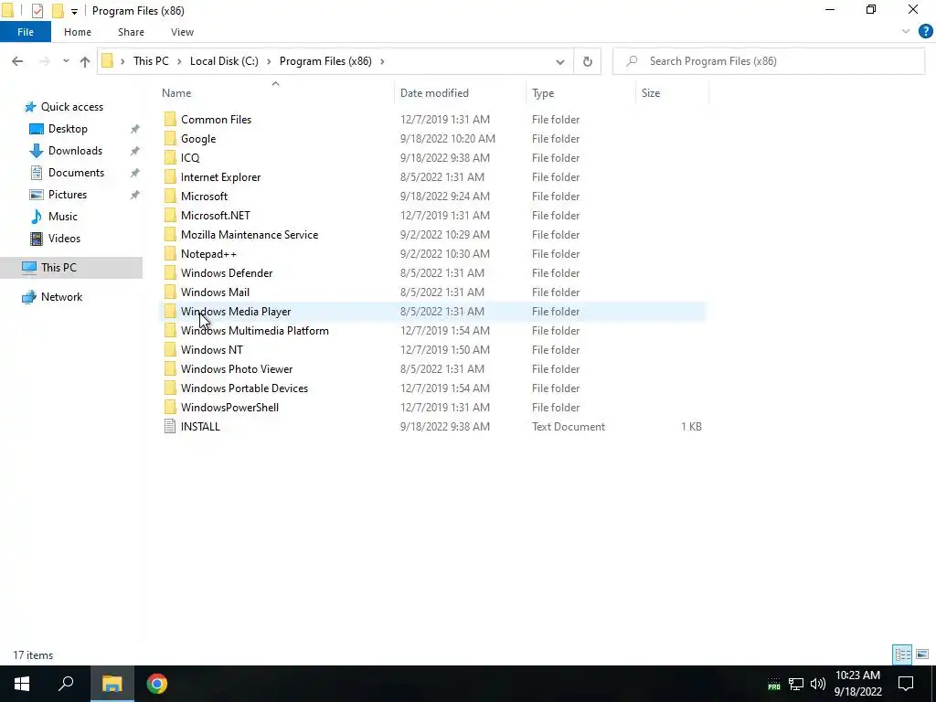Image resolution: width=936 pixels, height=702 pixels.
Task: Select Network in the navigation pane
Action: point(61,297)
